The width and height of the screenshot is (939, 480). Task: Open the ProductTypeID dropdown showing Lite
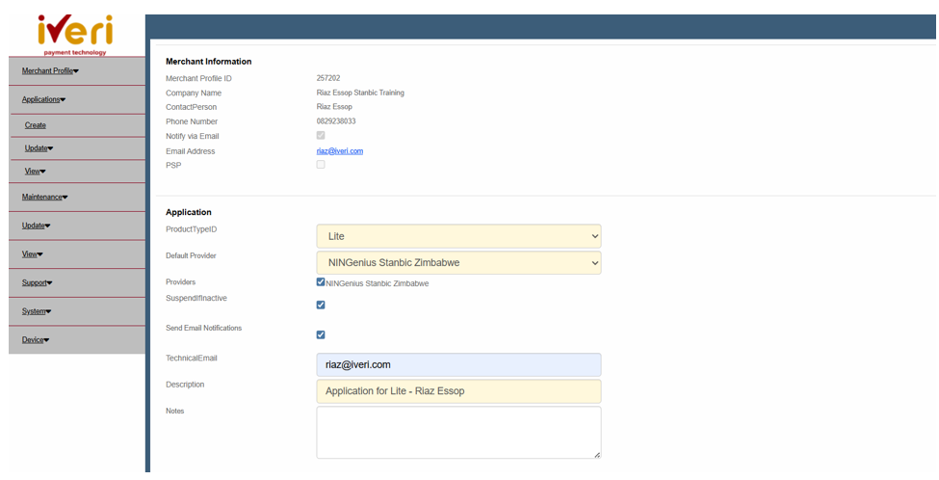[x=458, y=236]
